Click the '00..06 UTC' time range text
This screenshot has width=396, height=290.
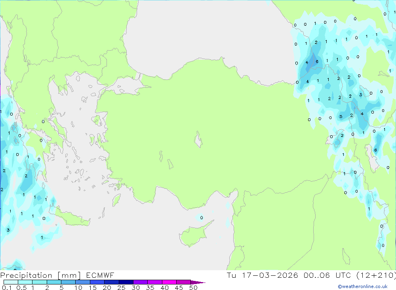[x=327, y=275]
